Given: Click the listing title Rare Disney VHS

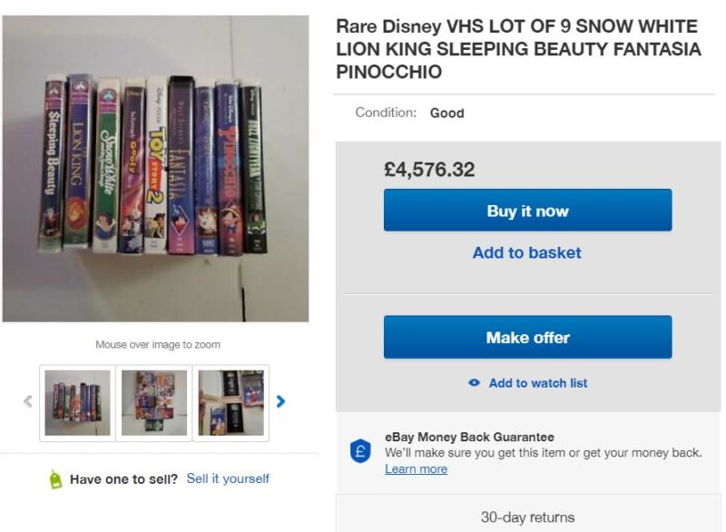Looking at the screenshot, I should pyautogui.click(x=518, y=49).
